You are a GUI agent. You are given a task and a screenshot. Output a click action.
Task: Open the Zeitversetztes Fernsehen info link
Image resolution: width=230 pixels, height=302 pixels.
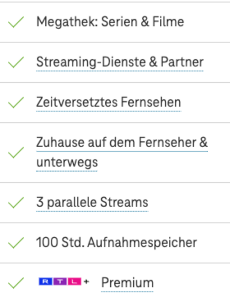[x=109, y=102]
